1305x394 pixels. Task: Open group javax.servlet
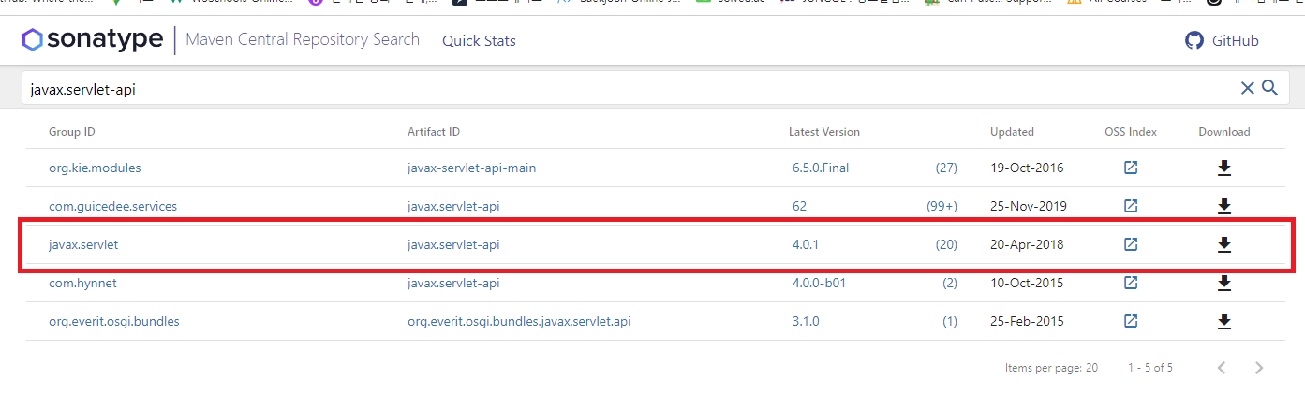83,244
